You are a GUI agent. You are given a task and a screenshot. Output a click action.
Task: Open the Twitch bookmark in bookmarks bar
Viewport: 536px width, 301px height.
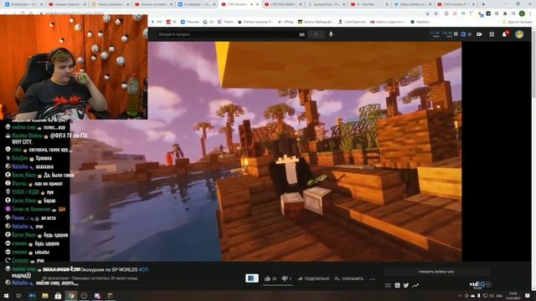click(225, 22)
